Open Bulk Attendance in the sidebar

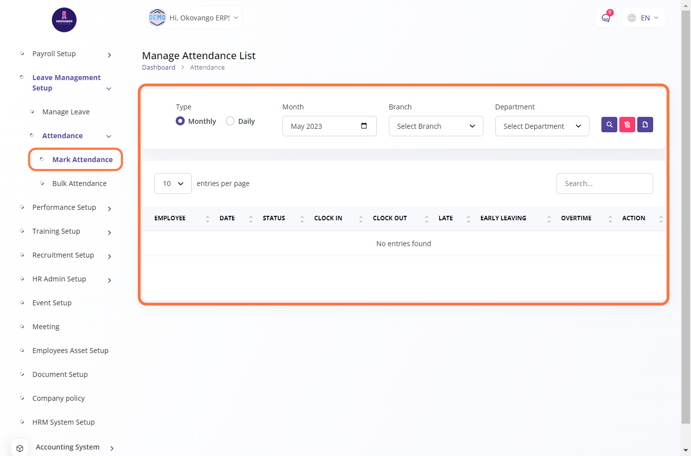pos(79,183)
